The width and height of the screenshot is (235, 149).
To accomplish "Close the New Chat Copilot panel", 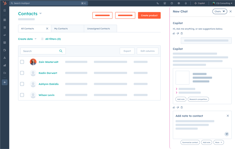I will pos(230,11).
